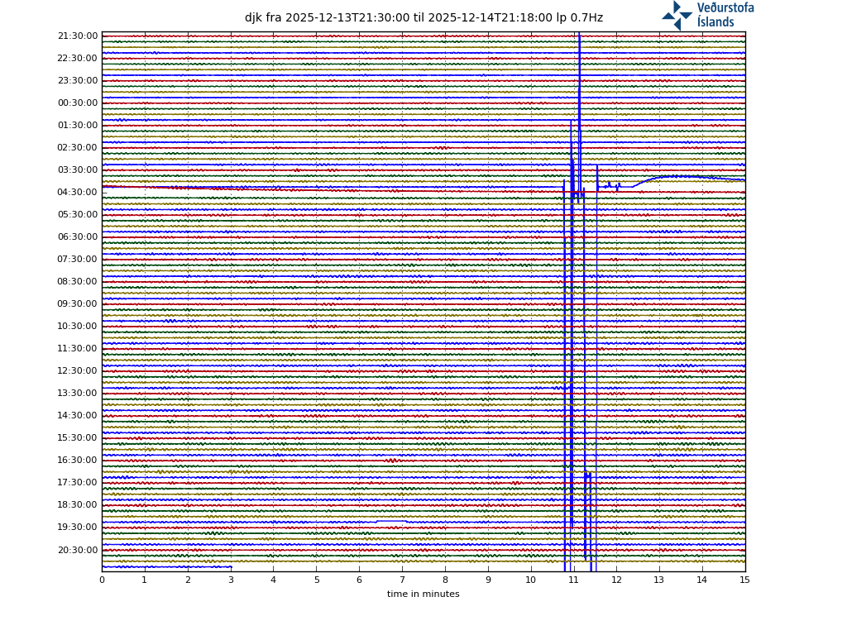
Task: Click the 08:30:00 row label
Action: point(78,282)
